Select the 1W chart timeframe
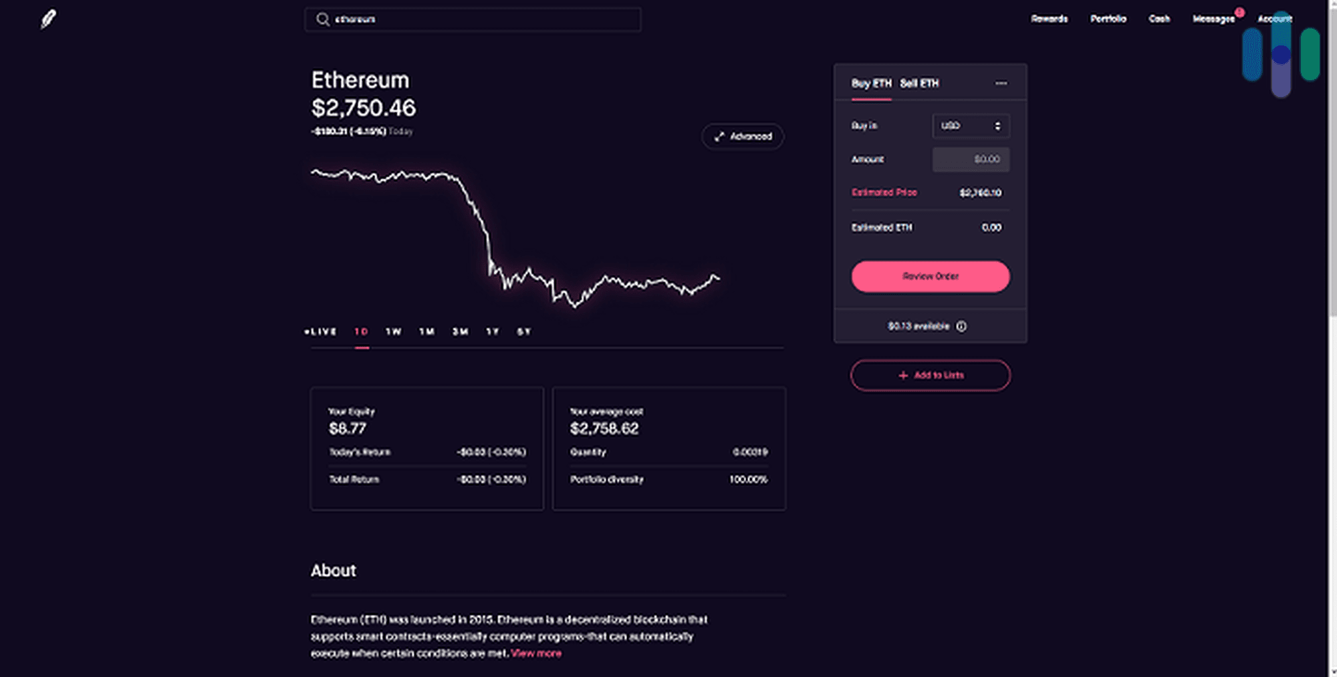The image size is (1337, 677). (x=394, y=331)
